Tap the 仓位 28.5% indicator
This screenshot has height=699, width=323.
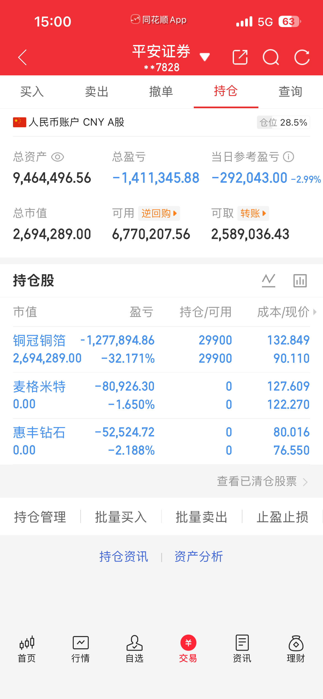(x=284, y=122)
